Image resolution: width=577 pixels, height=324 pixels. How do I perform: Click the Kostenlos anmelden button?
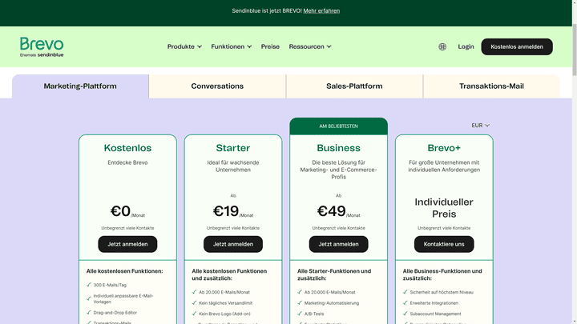517,46
